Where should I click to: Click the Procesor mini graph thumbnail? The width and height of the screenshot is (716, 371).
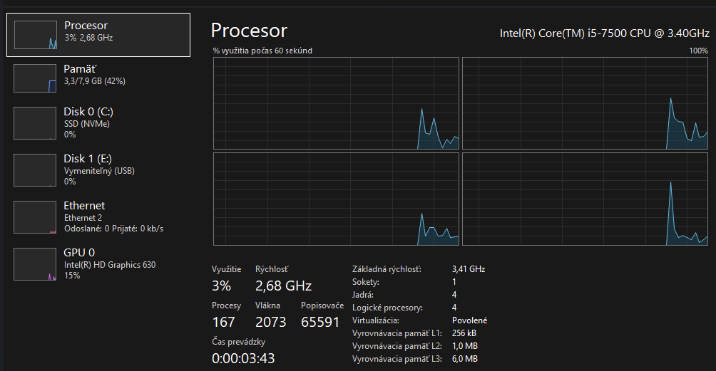(35, 35)
